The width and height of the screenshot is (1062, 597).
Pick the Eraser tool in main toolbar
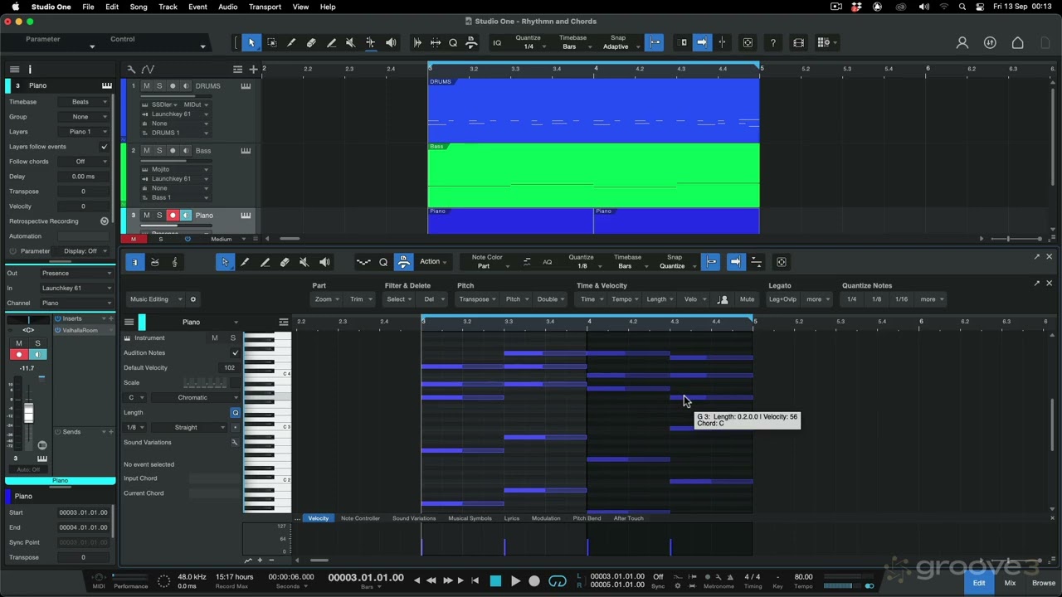pos(311,43)
